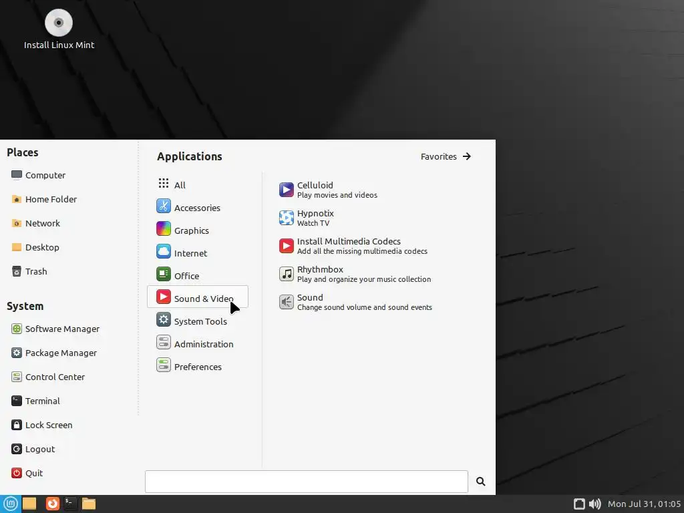Select the Internet category

(198, 252)
